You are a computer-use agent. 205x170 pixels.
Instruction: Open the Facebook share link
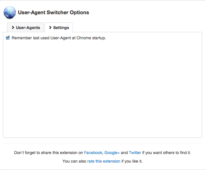pos(93,153)
